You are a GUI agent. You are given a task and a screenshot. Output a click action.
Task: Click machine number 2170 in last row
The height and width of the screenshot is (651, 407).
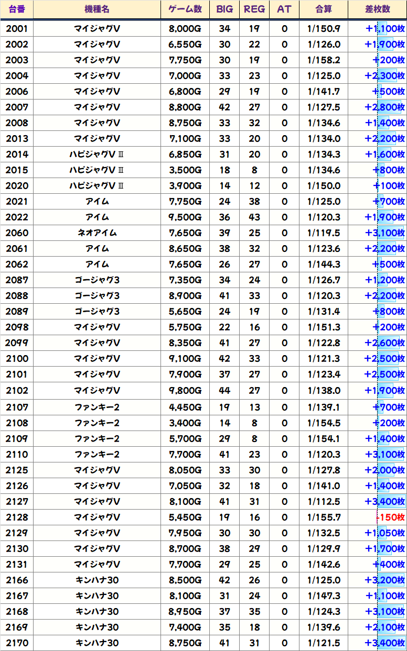tap(17, 643)
